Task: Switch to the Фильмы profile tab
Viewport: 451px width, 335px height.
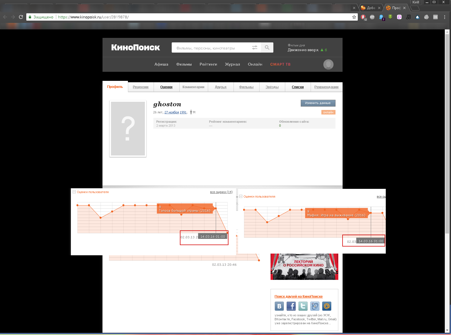Action: click(246, 87)
